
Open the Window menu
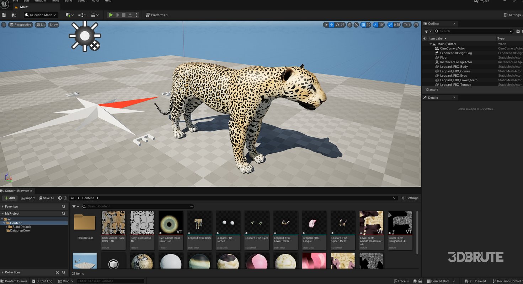coord(40,1)
